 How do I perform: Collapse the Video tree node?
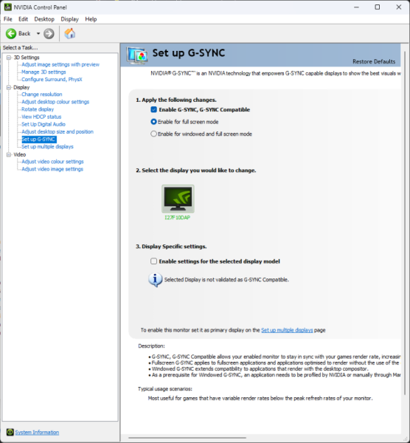[x=9, y=154]
